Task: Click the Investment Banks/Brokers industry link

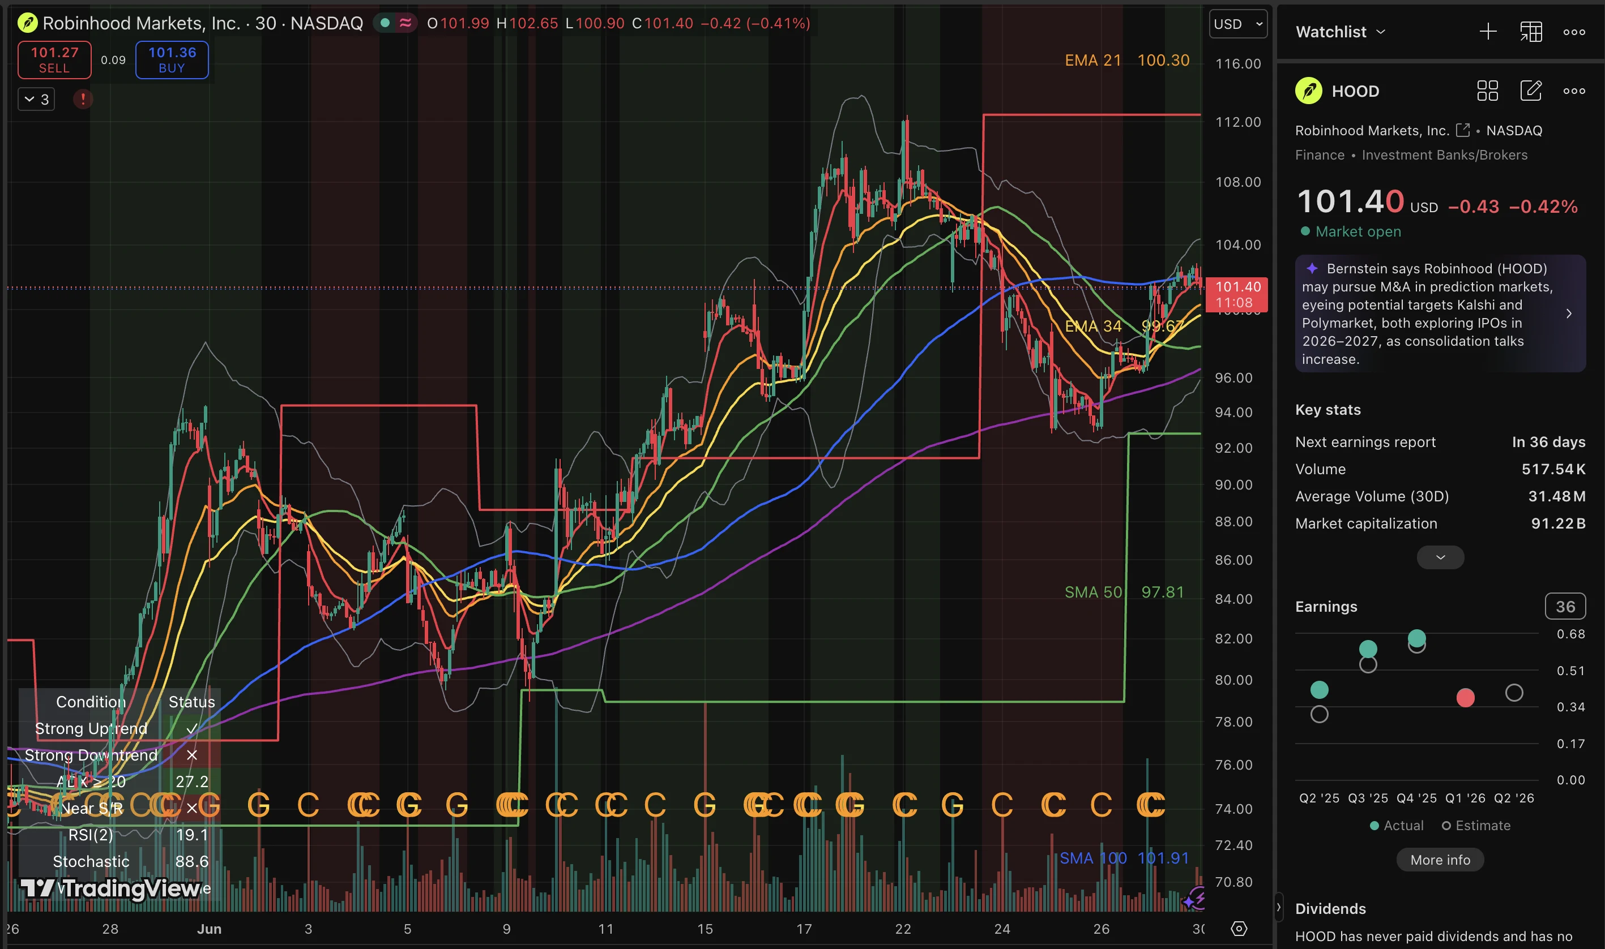Action: [1444, 154]
